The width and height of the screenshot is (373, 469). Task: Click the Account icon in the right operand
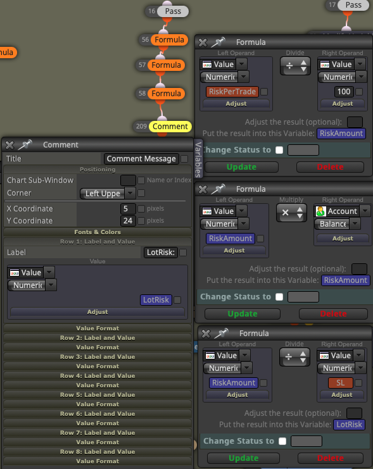click(x=320, y=211)
